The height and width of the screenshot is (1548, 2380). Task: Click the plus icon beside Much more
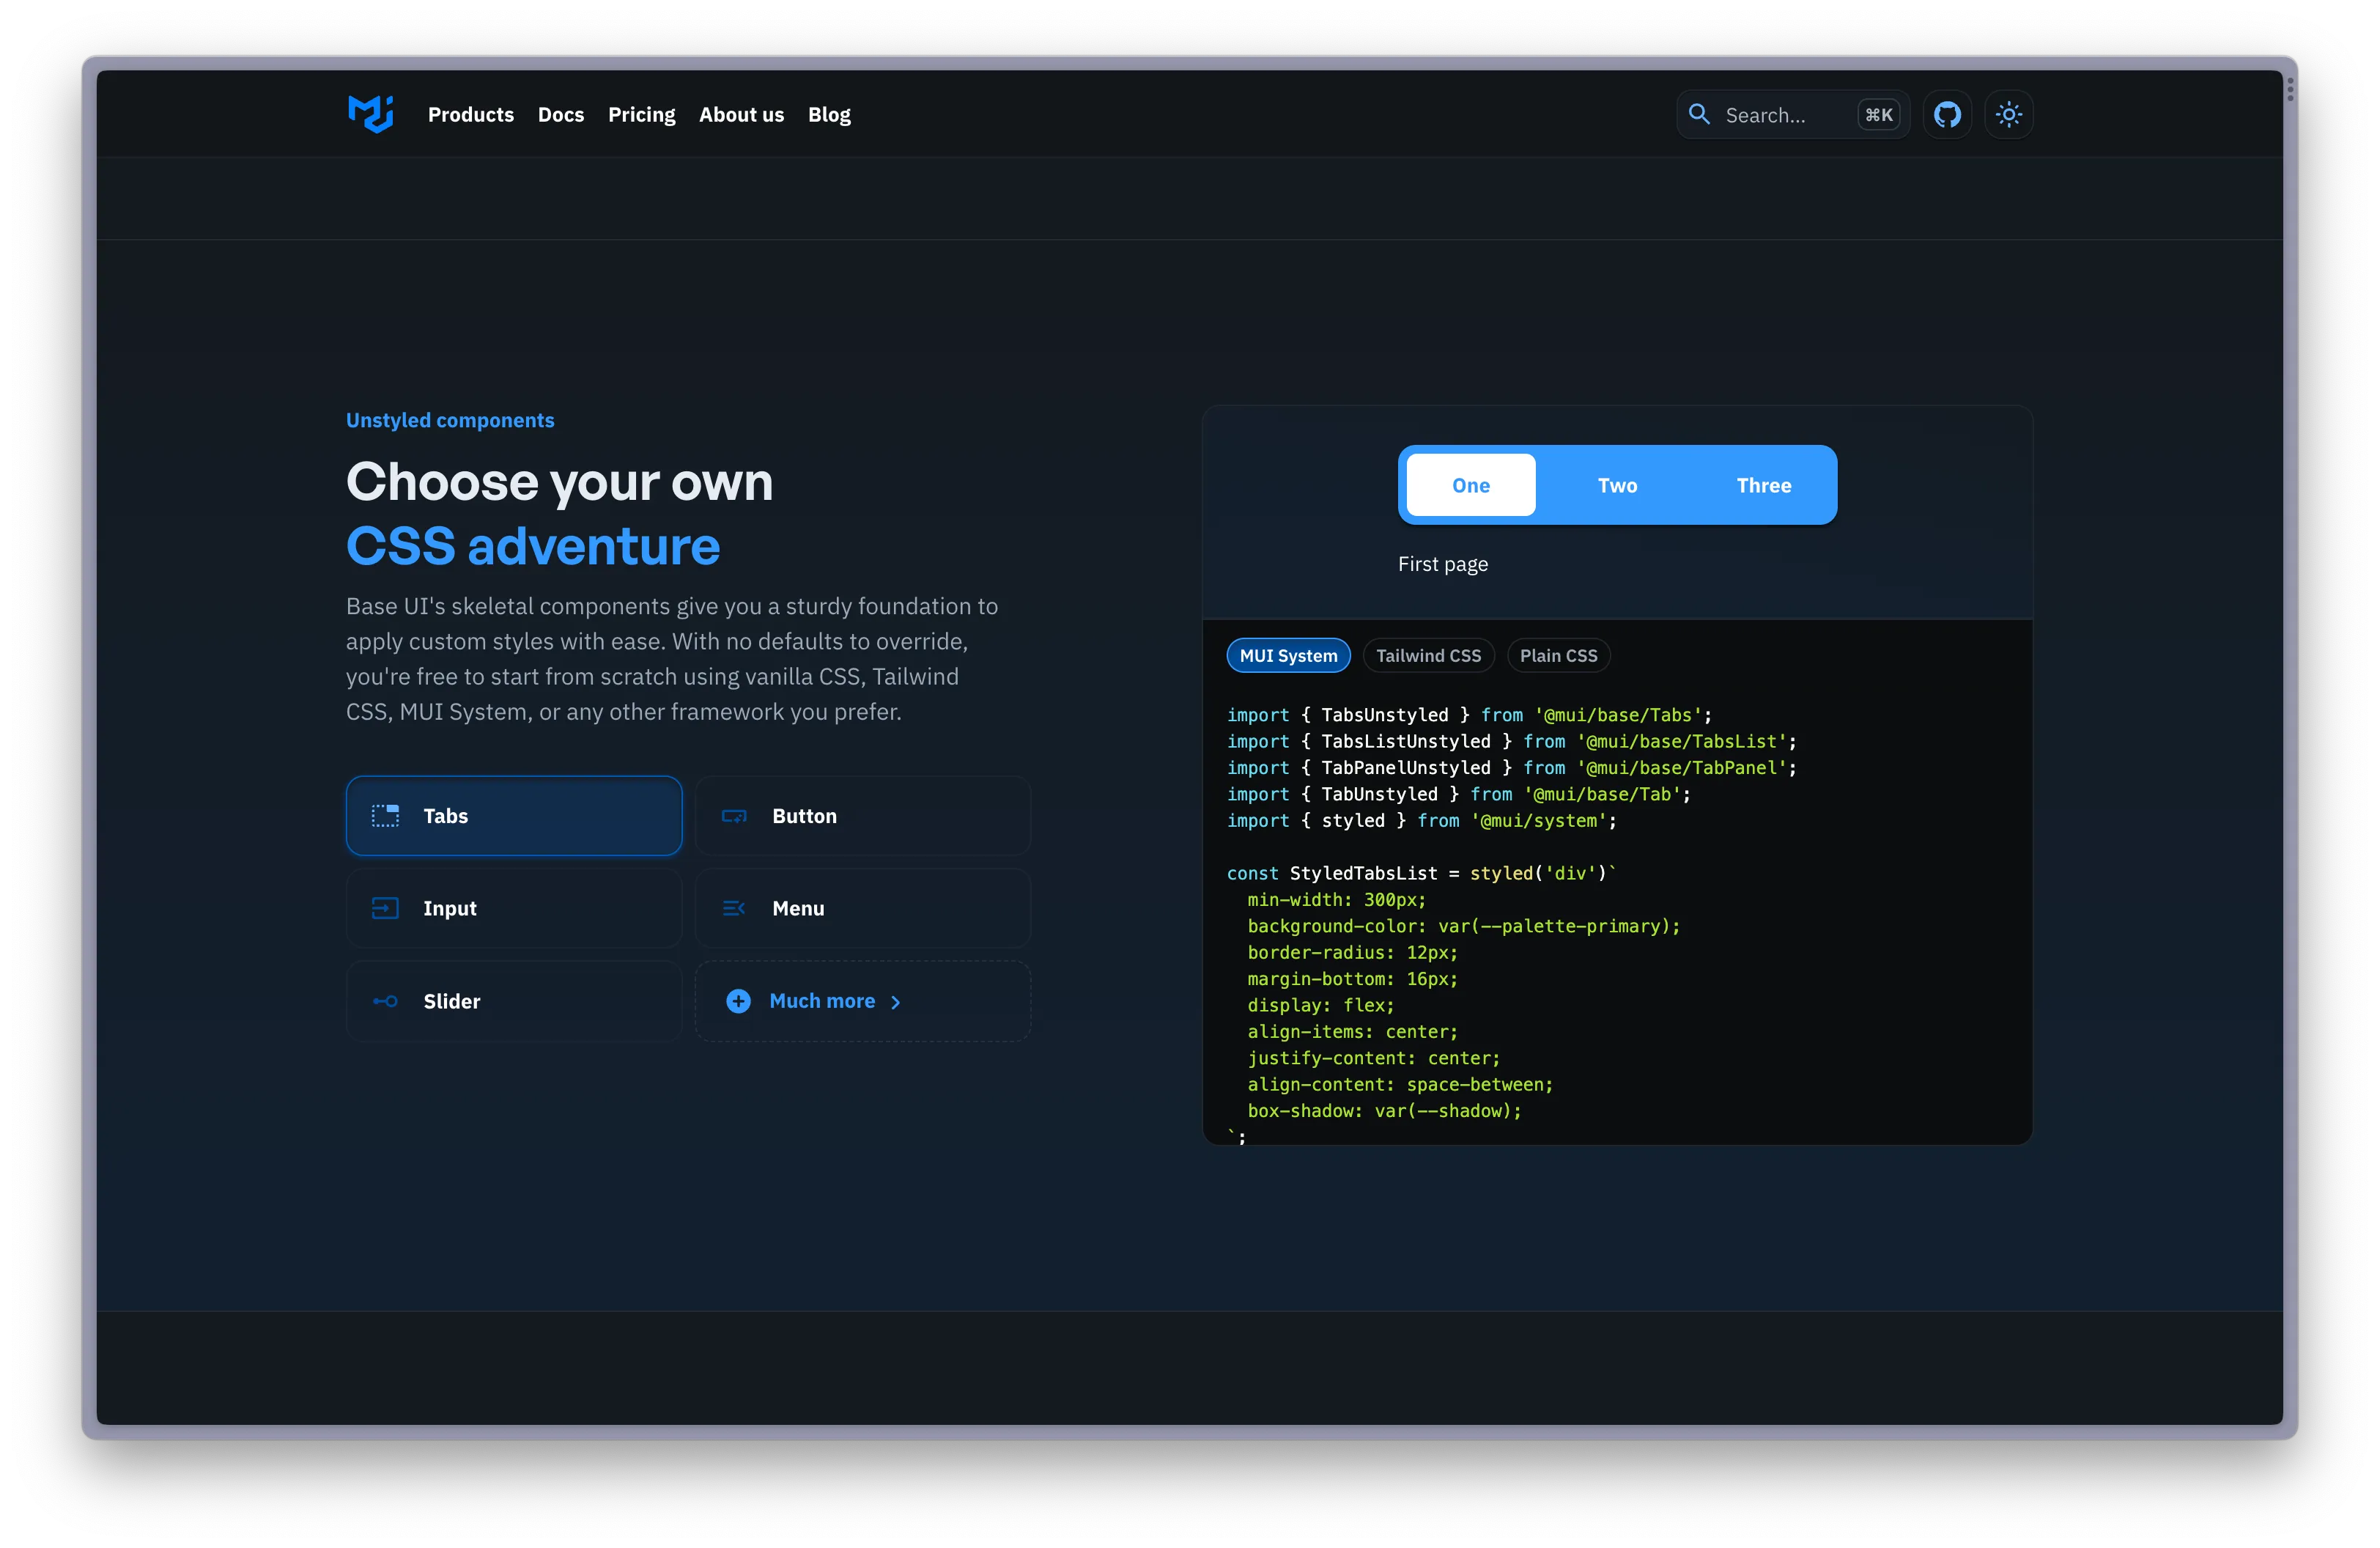click(738, 1001)
